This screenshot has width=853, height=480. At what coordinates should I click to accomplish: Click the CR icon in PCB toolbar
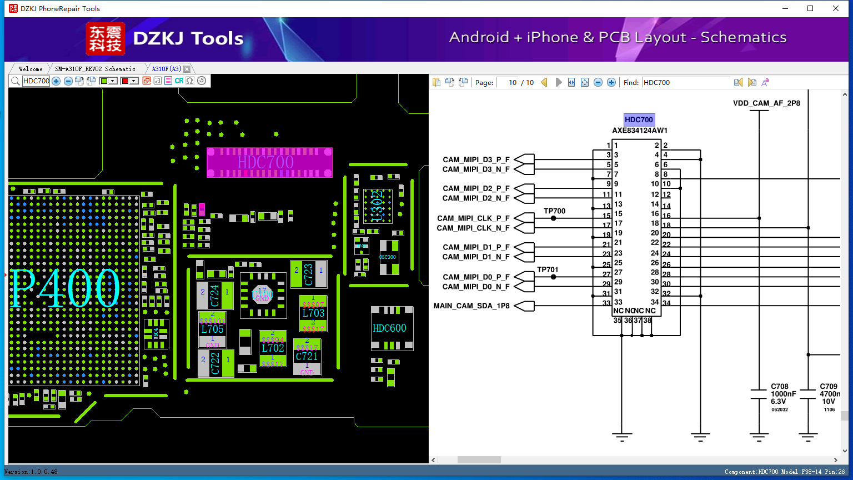coord(179,81)
